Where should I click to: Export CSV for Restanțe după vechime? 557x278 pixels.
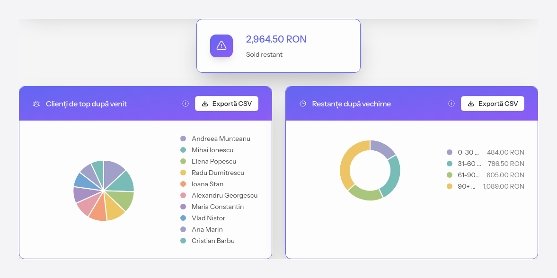tap(493, 104)
